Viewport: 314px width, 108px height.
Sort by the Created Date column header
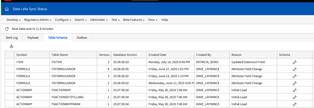170,55
